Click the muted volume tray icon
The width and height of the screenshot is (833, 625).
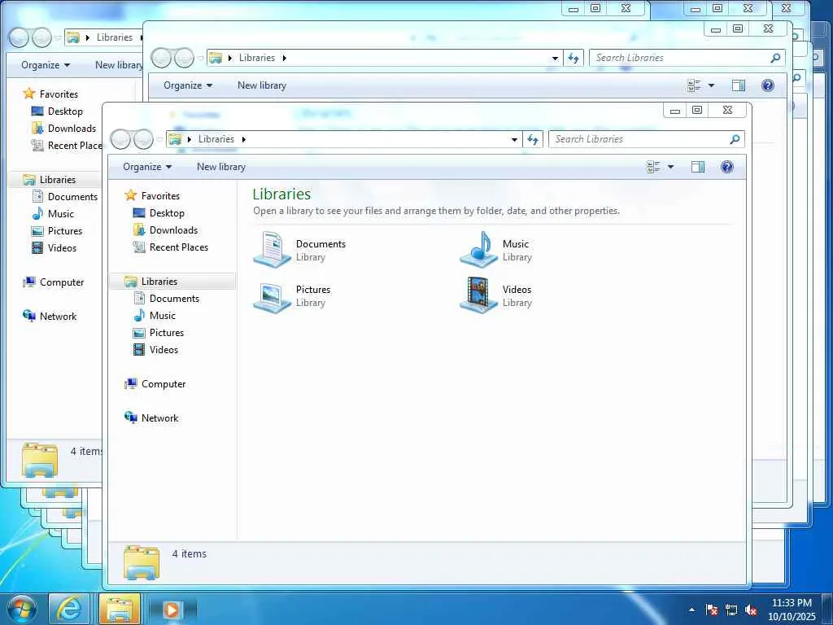pos(751,610)
